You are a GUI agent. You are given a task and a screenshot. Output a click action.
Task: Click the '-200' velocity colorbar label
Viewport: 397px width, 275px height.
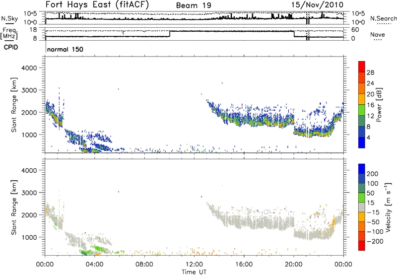click(x=375, y=241)
